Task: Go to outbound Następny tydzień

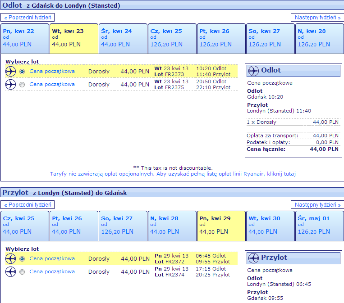Action: click(317, 18)
